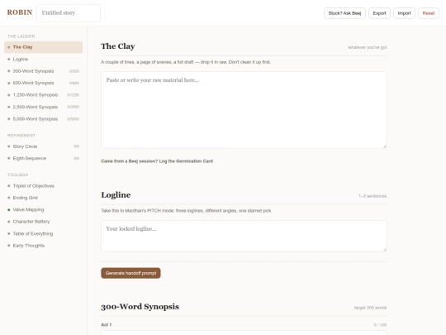Open Triplet of Objectives tool

click(43, 186)
